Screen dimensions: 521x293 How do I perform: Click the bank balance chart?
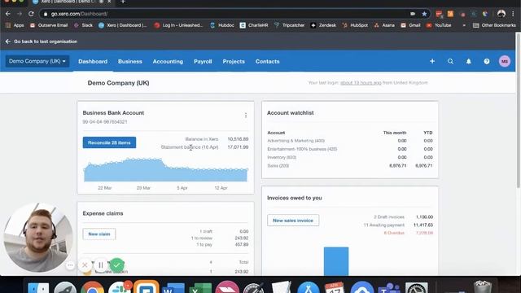tap(165, 170)
